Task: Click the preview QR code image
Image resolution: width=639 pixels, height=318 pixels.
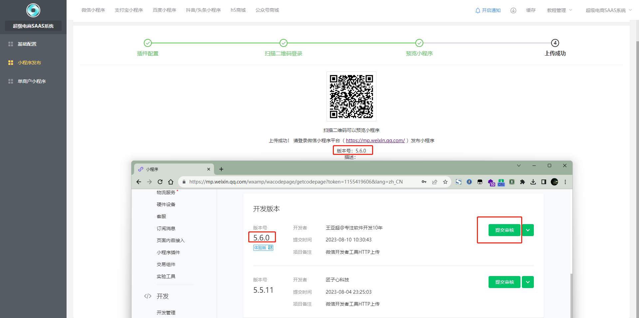Action: [x=351, y=97]
